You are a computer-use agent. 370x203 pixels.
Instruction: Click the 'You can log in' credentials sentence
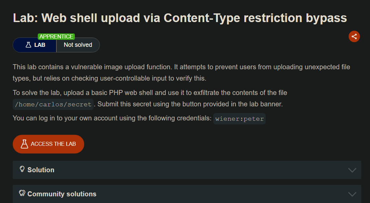tap(112, 118)
